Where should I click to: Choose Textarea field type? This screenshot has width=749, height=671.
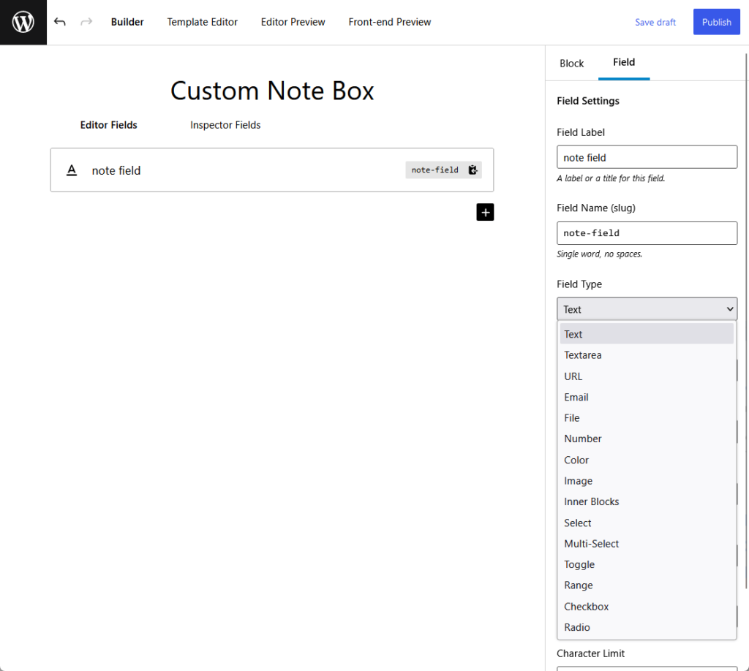[x=647, y=355]
